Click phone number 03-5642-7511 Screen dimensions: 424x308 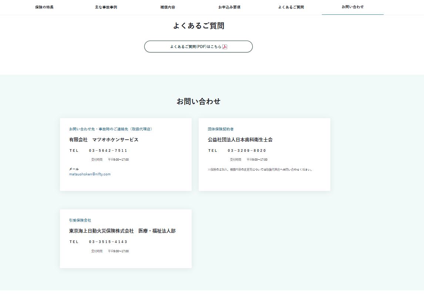pos(108,151)
